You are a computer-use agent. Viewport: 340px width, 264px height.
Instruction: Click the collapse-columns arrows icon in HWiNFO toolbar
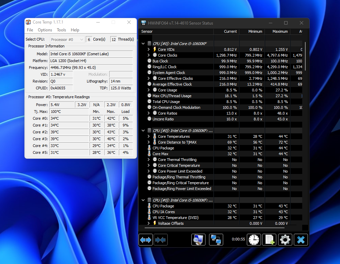pos(160,240)
